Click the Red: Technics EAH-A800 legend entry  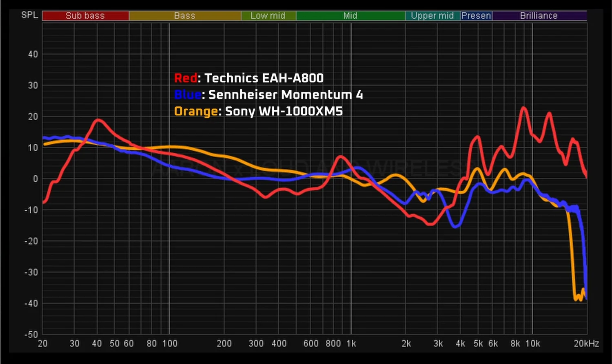pos(249,78)
